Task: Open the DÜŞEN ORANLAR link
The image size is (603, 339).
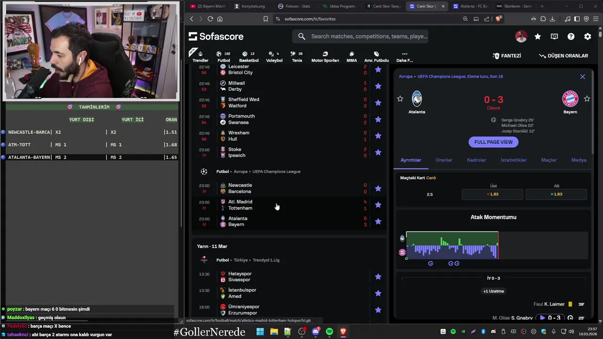Action: pyautogui.click(x=563, y=56)
